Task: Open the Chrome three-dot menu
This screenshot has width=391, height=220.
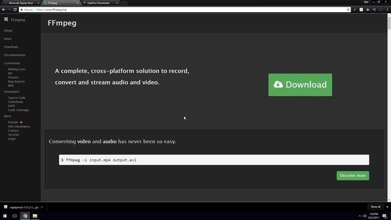Action: click(x=387, y=10)
